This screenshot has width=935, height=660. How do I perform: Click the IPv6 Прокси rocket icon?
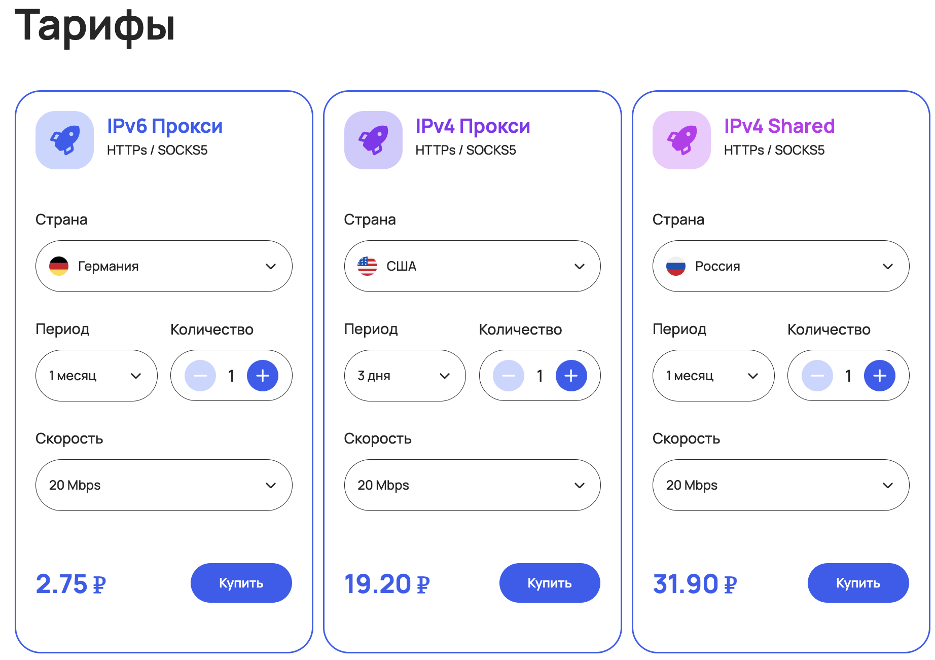point(64,140)
